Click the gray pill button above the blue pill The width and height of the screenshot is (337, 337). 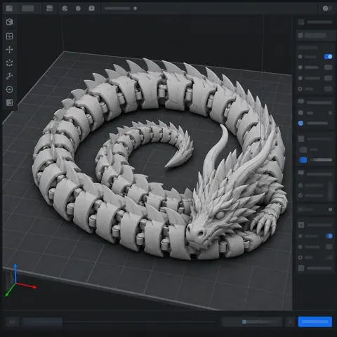(x=303, y=150)
